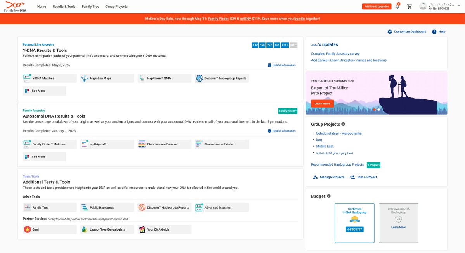Open Your DNA Guide service
The height and width of the screenshot is (253, 465).
tap(164, 229)
